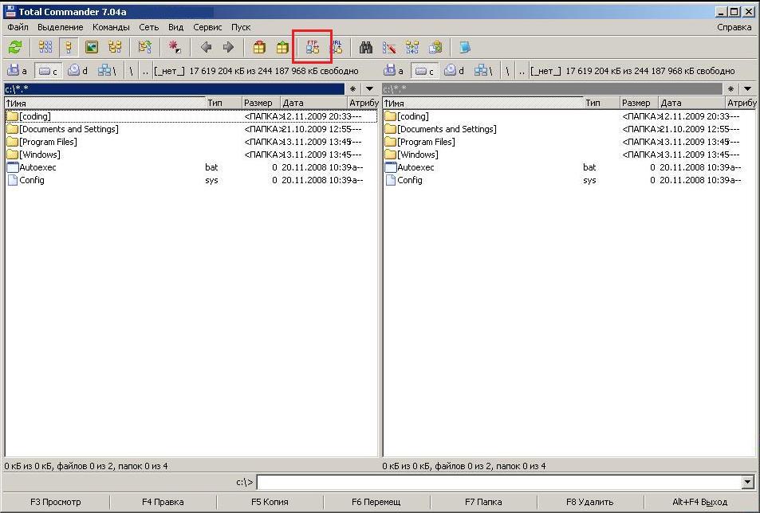Open the Сервис menu

point(207,27)
